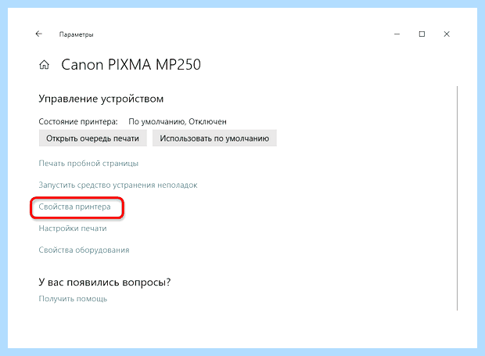Open Settings home via house icon
The width and height of the screenshot is (485, 356).
(45, 65)
